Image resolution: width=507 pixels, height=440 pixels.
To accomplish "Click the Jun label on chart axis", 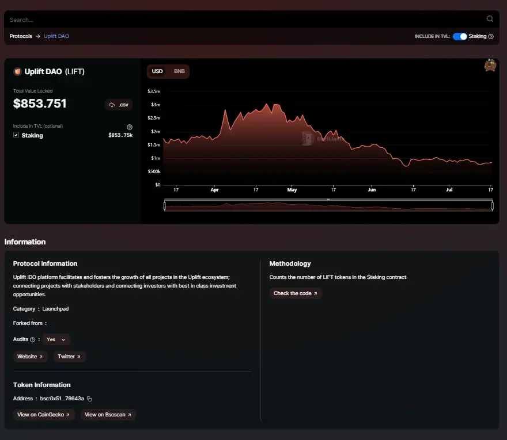I will [x=372, y=190].
